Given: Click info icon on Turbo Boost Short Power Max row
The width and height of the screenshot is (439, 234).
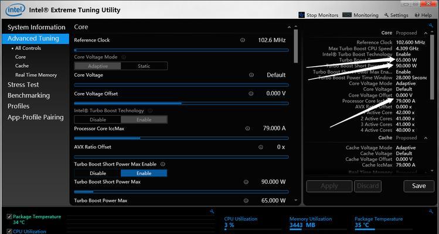Looking at the screenshot, I should [246, 182].
